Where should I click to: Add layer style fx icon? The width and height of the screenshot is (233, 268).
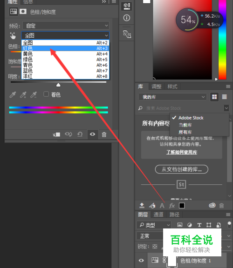click(171, 206)
